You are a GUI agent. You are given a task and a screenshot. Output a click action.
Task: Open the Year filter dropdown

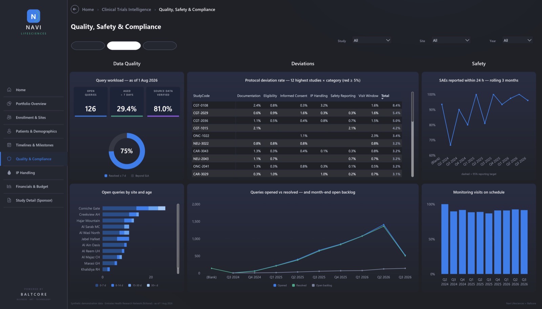[x=518, y=40]
